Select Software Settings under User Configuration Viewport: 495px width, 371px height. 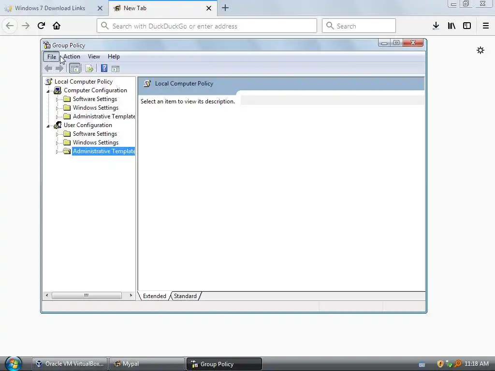click(x=95, y=134)
